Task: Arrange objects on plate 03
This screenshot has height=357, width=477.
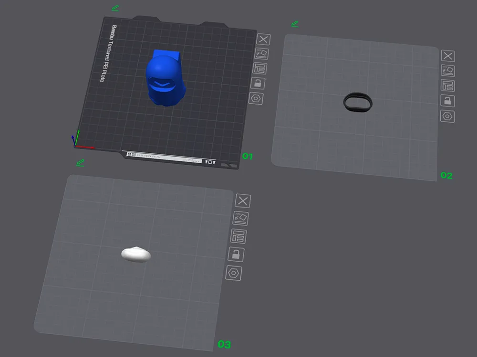Action: 238,236
